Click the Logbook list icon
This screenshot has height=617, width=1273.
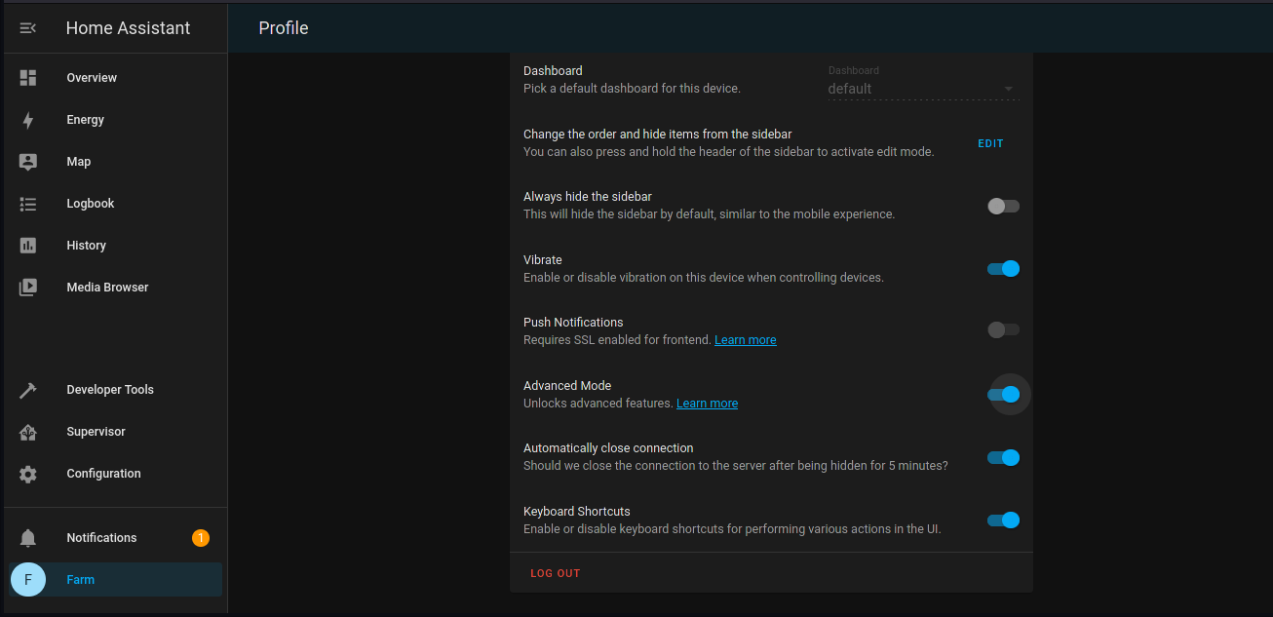tap(28, 204)
